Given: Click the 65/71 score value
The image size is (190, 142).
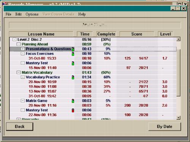Looking at the screenshot, I should click(143, 91).
